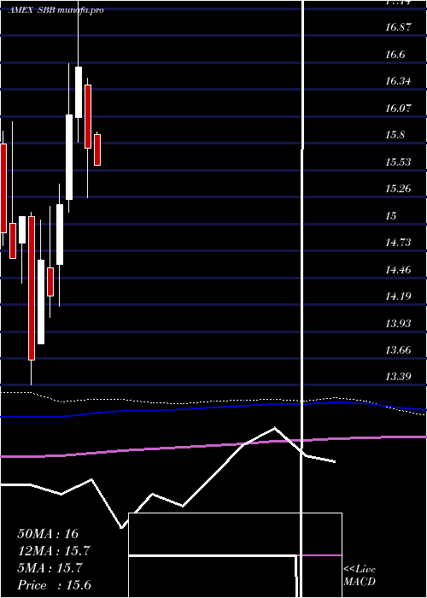Click the 16.87 price axis label
The image size is (427, 598).
pos(399,27)
